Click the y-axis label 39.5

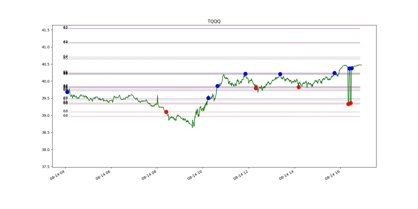tap(45, 98)
